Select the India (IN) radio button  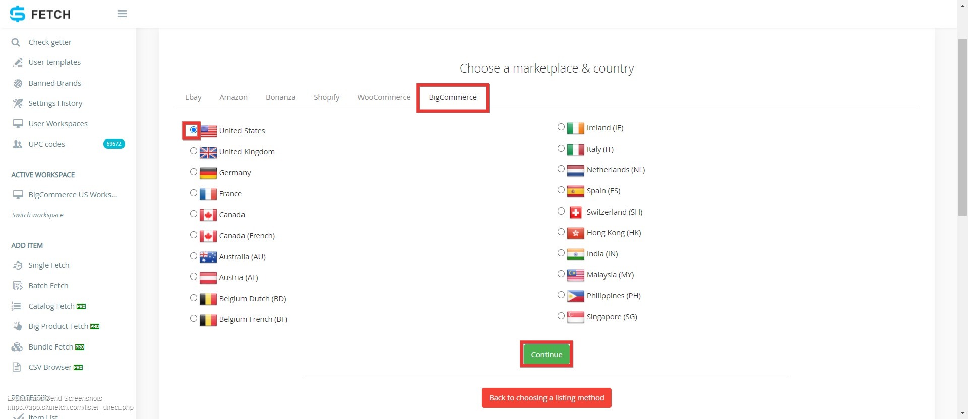click(561, 253)
